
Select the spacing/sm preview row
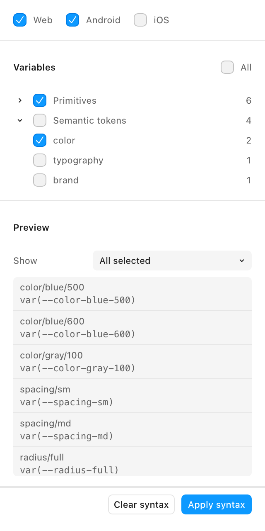[x=132, y=396]
